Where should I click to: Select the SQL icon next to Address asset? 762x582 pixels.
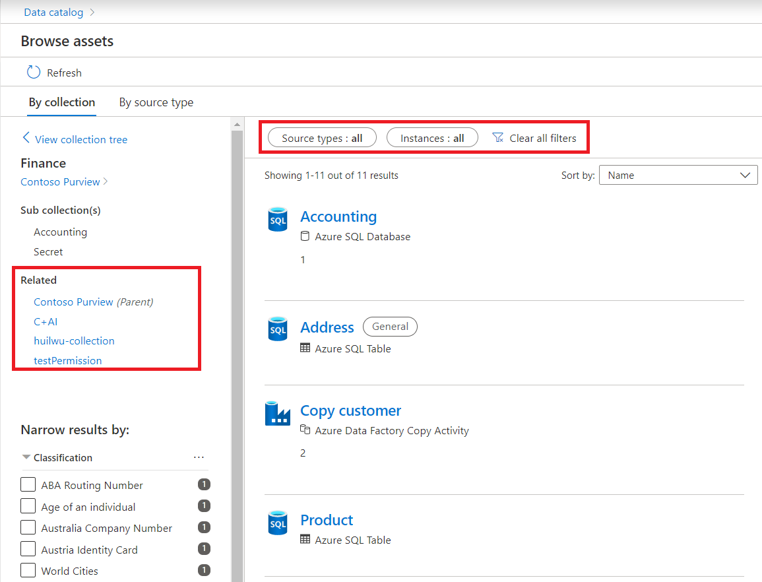[278, 329]
